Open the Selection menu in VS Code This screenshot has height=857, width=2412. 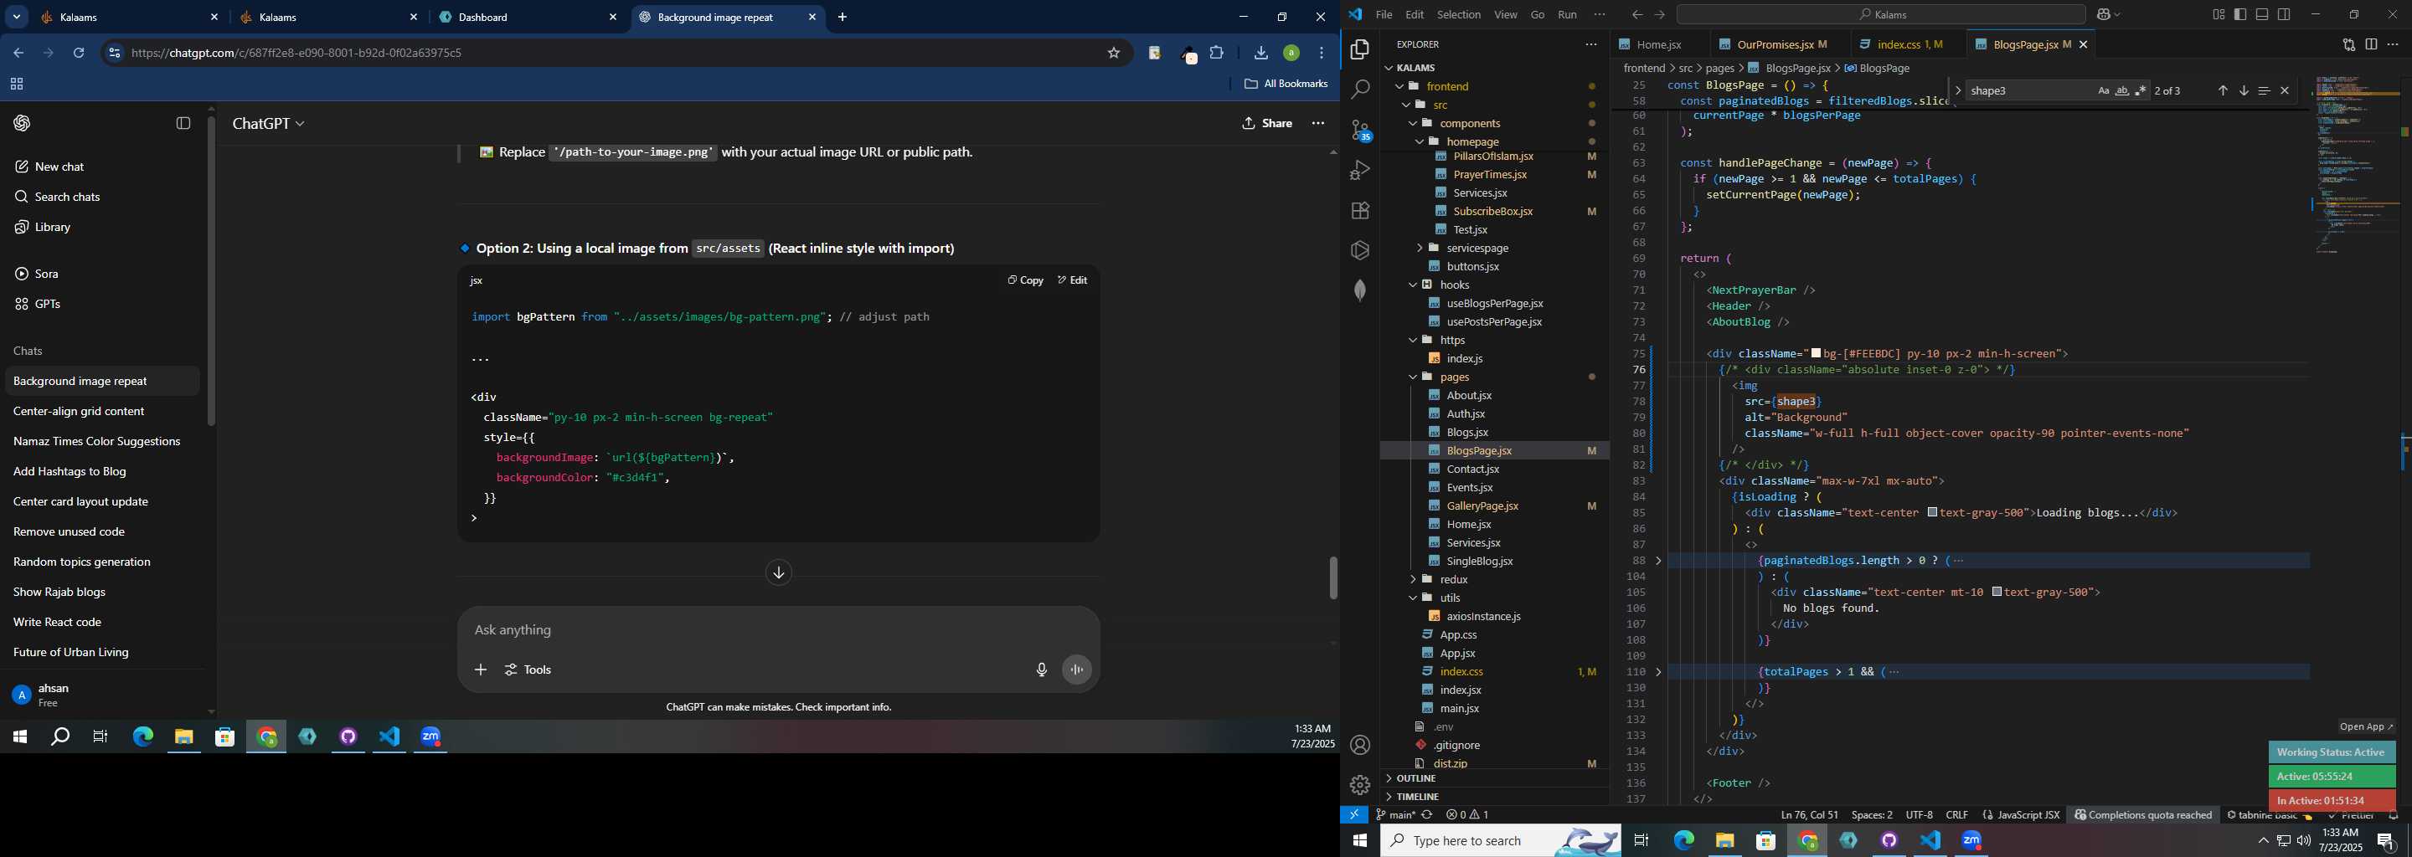coord(1459,15)
